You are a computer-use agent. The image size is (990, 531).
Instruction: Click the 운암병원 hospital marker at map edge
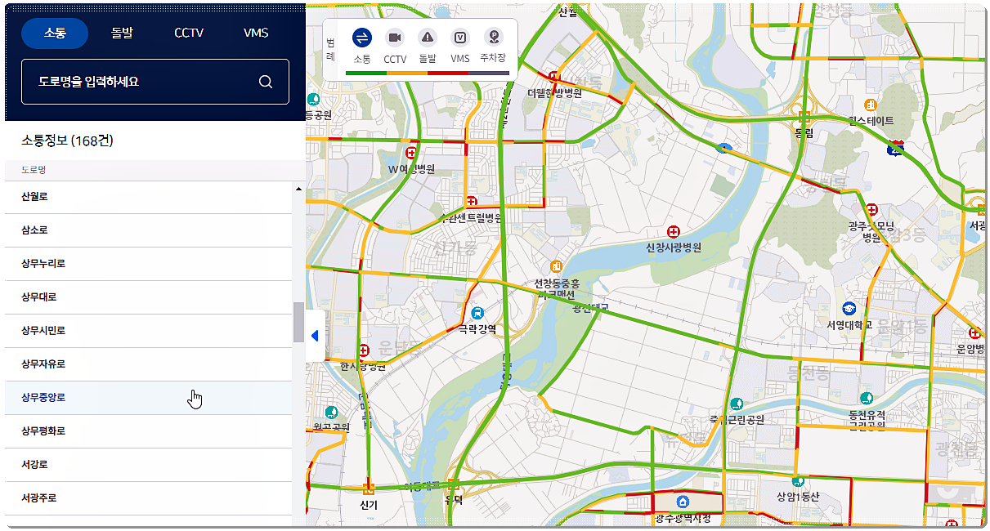pyautogui.click(x=974, y=332)
